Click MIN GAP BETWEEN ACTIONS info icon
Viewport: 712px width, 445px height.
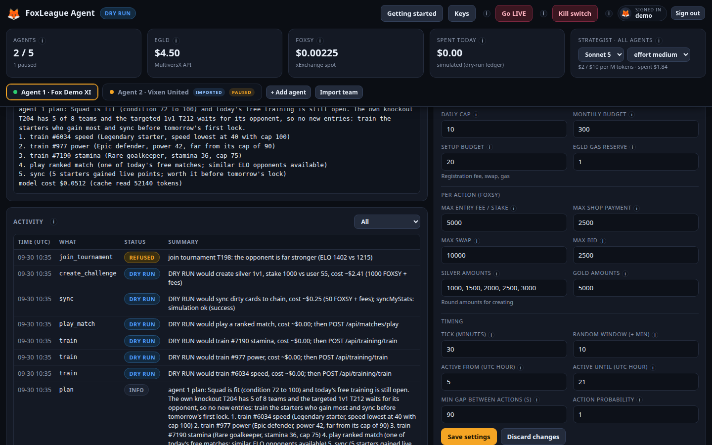537,400
